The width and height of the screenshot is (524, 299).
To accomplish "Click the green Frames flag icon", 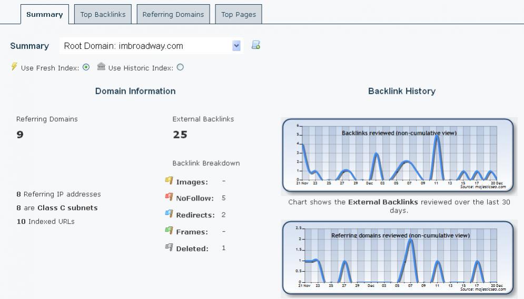I will click(x=169, y=231).
